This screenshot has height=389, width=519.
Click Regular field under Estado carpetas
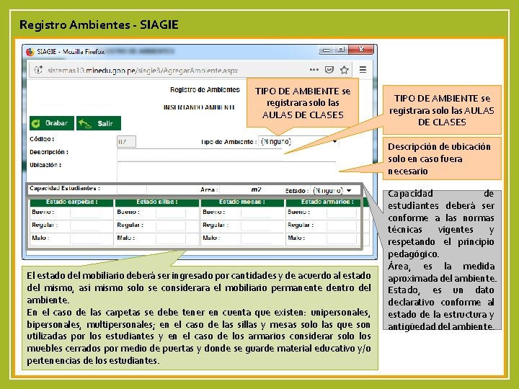[x=85, y=226]
